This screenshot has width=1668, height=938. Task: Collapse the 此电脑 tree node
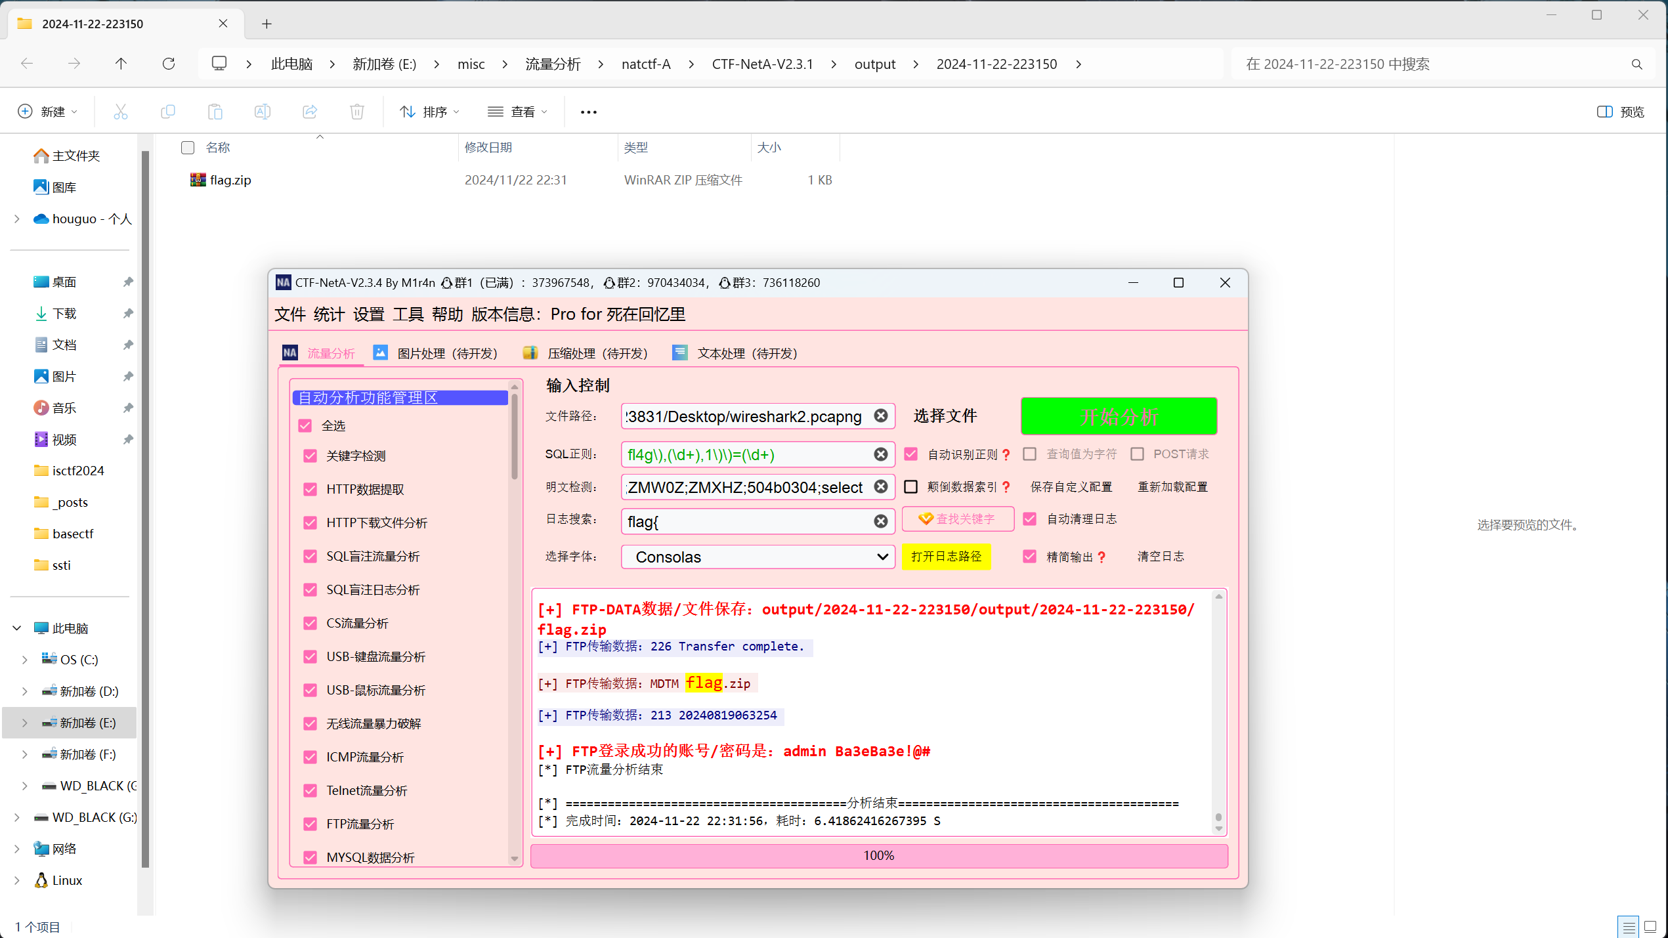point(17,629)
